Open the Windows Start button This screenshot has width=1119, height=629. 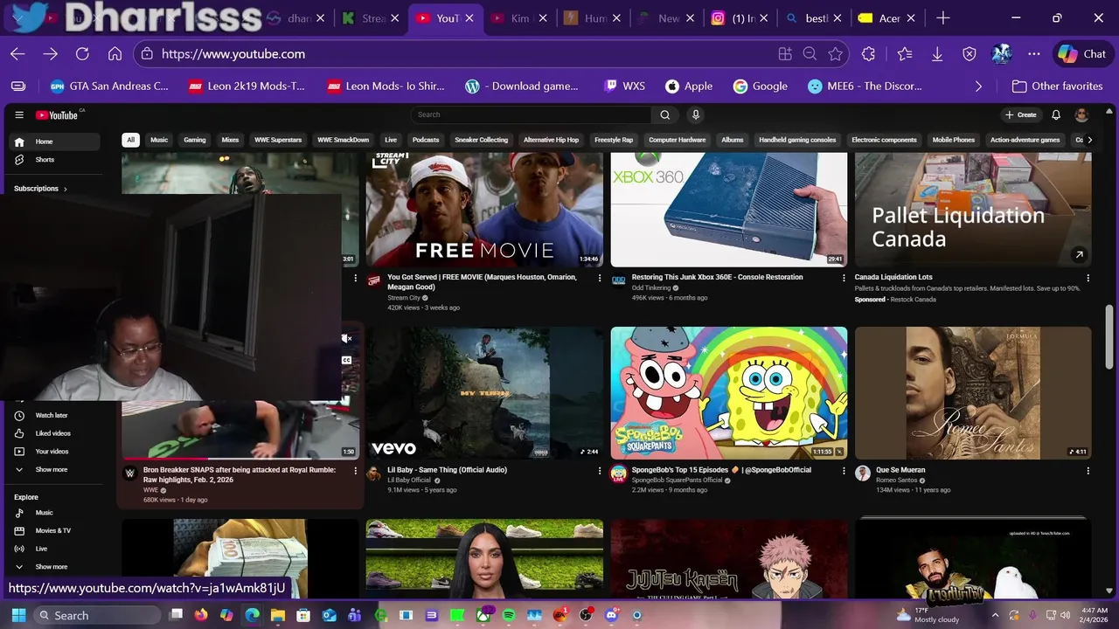pyautogui.click(x=18, y=615)
